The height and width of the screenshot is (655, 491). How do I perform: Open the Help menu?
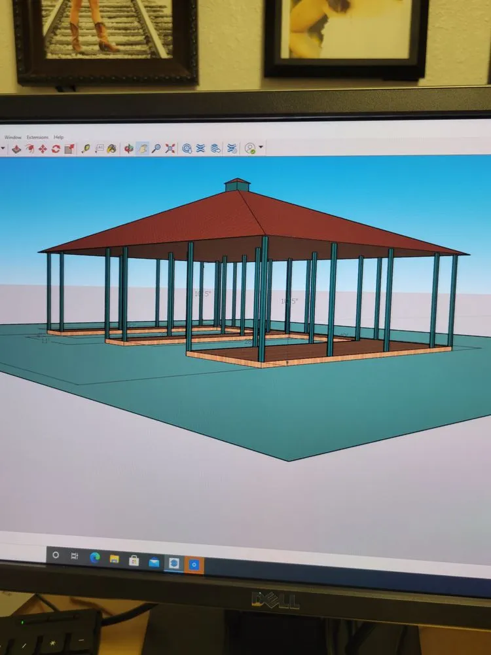click(x=59, y=137)
